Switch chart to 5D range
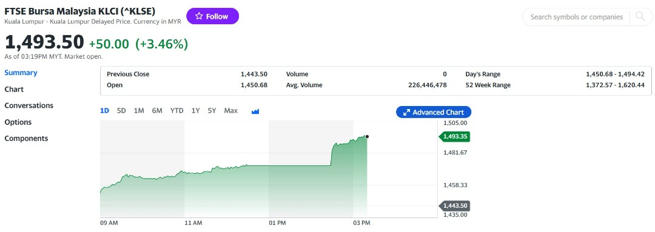The height and width of the screenshot is (232, 655). (x=121, y=111)
